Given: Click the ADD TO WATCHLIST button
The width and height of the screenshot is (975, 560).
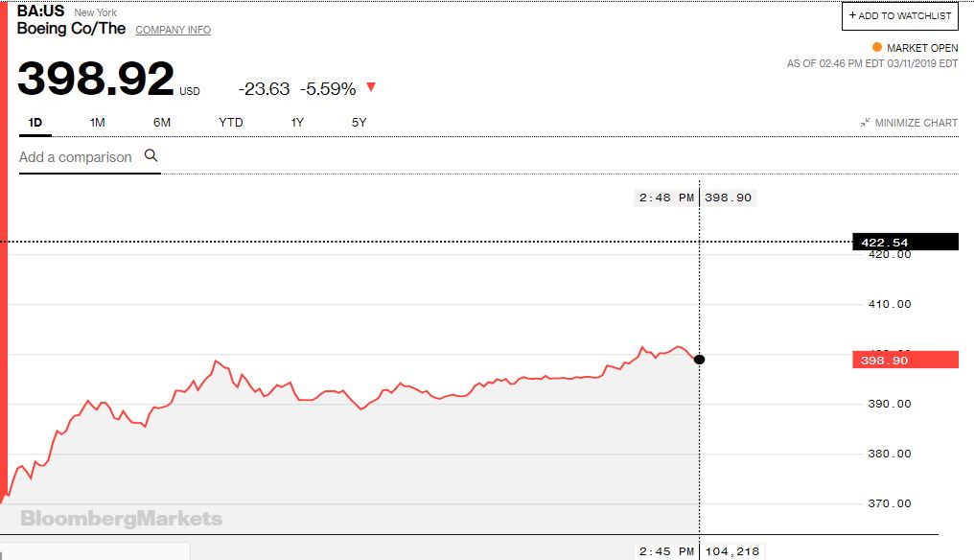Looking at the screenshot, I should 900,15.
